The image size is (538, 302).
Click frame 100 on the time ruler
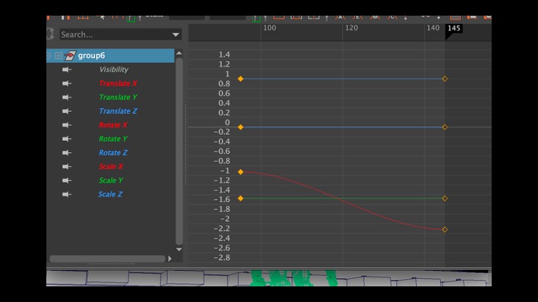click(269, 28)
